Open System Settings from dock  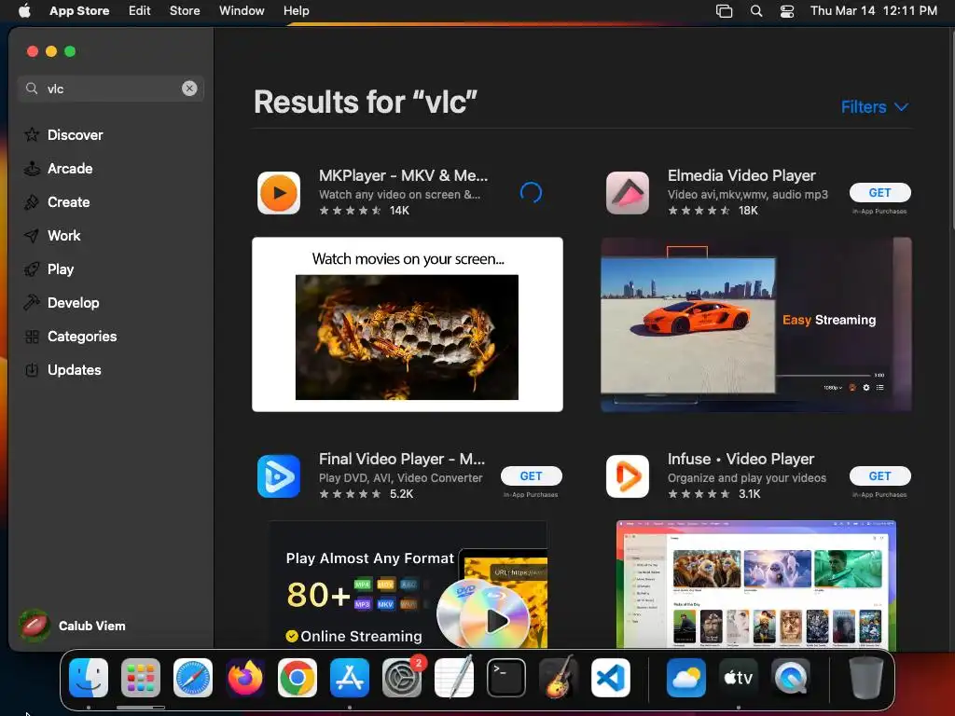click(402, 677)
